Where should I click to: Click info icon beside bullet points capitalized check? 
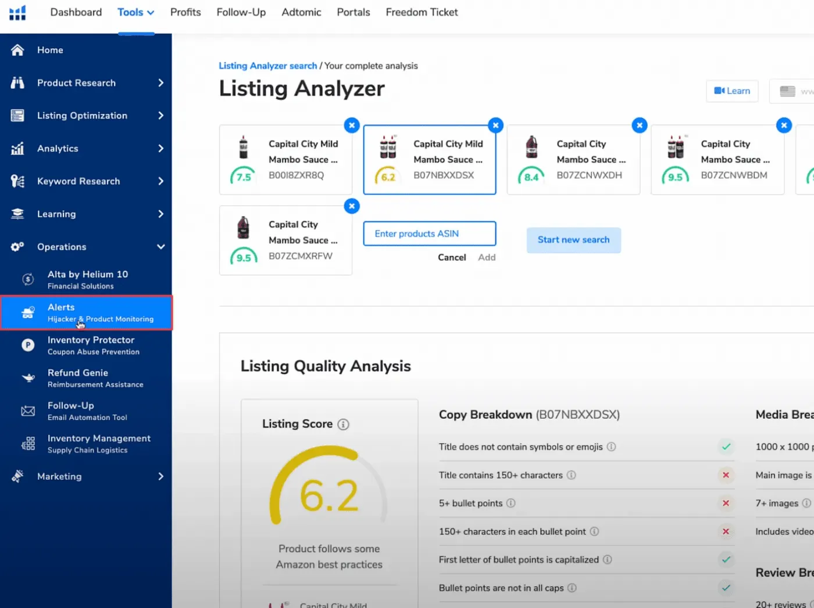point(608,560)
